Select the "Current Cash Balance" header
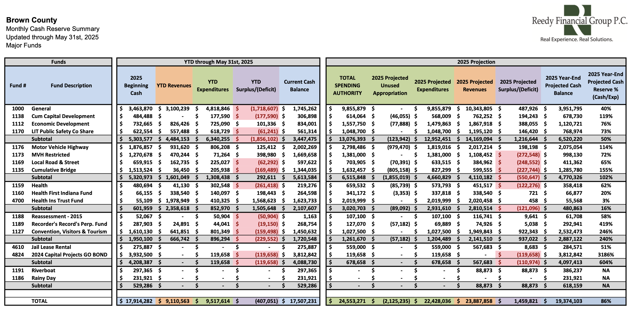Viewport: 630px width, 310px height. coord(299,85)
